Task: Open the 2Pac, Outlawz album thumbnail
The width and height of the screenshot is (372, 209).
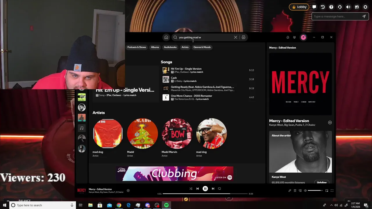Action: pyautogui.click(x=166, y=70)
